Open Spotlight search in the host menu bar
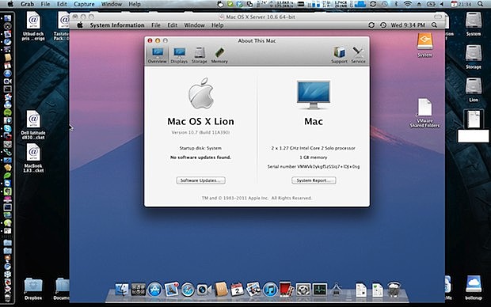Image resolution: width=491 pixels, height=307 pixels. [x=481, y=4]
